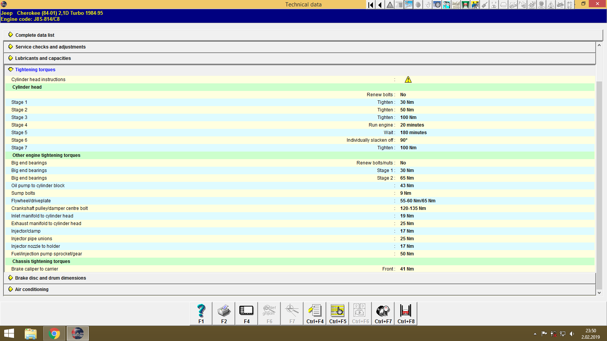Click the F4 display button
The width and height of the screenshot is (607, 341).
click(x=246, y=313)
